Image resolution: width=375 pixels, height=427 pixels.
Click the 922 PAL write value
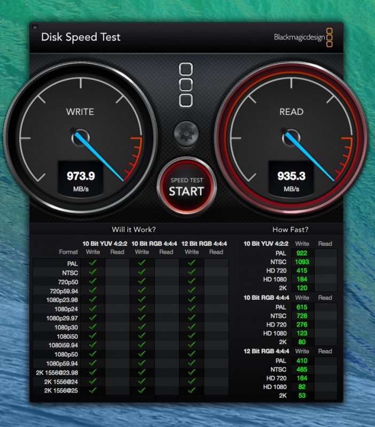point(302,253)
